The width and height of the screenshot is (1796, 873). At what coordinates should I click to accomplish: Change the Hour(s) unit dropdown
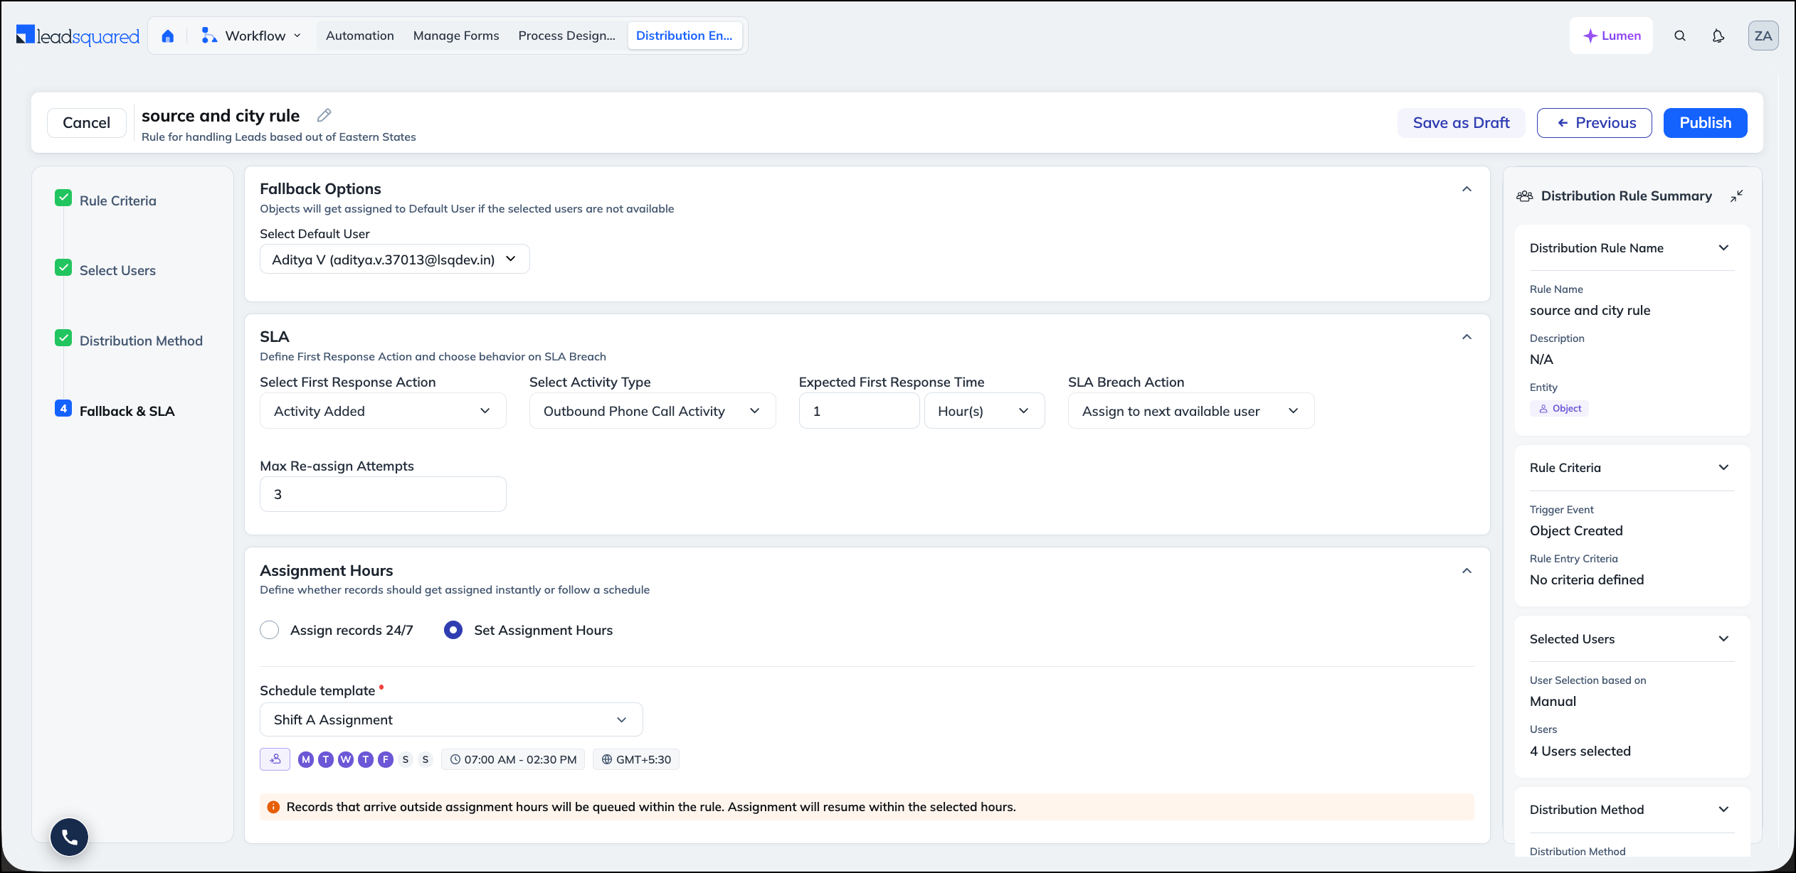(984, 411)
